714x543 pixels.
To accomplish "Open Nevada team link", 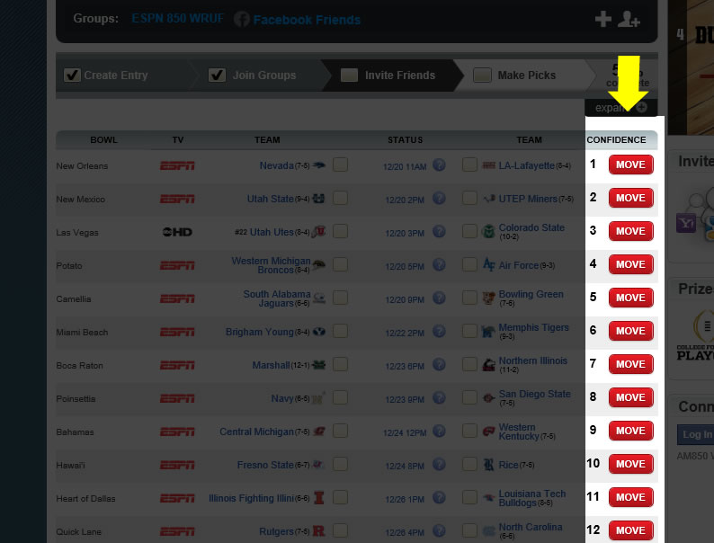I will pyautogui.click(x=276, y=165).
